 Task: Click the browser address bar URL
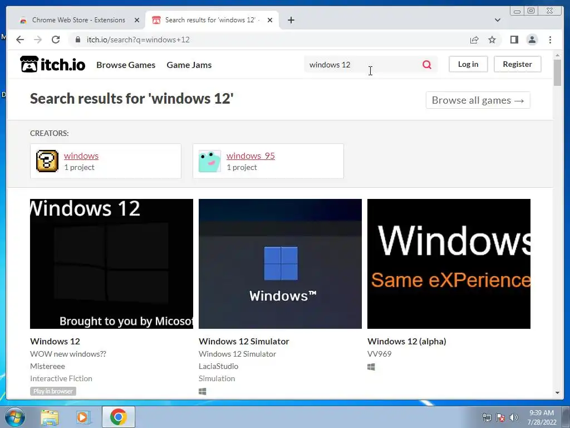point(138,40)
